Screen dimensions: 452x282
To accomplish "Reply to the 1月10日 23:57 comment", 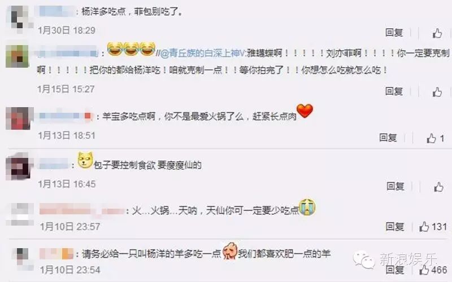I will click(x=394, y=227).
